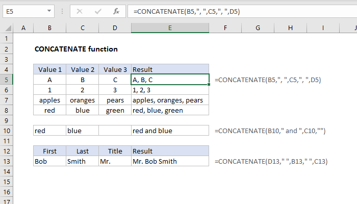Click in the formula bar text field
The width and height of the screenshot is (357, 204).
tap(242, 11)
